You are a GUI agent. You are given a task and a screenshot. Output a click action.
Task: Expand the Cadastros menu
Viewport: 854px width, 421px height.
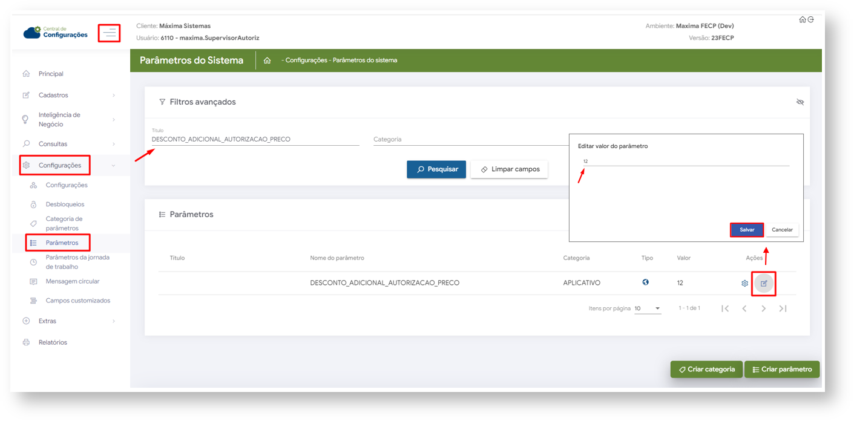tap(70, 95)
